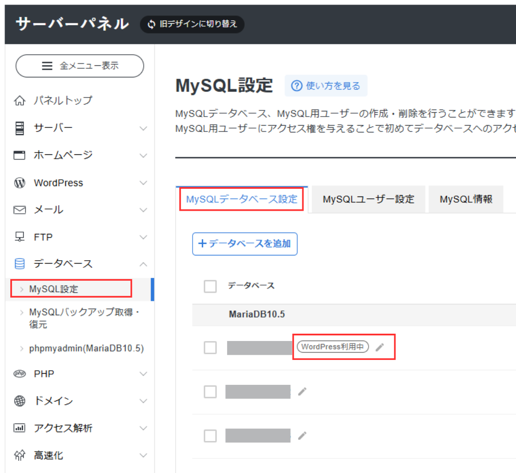Collapse the データベース section chevron
The width and height of the screenshot is (516, 473).
tap(143, 264)
